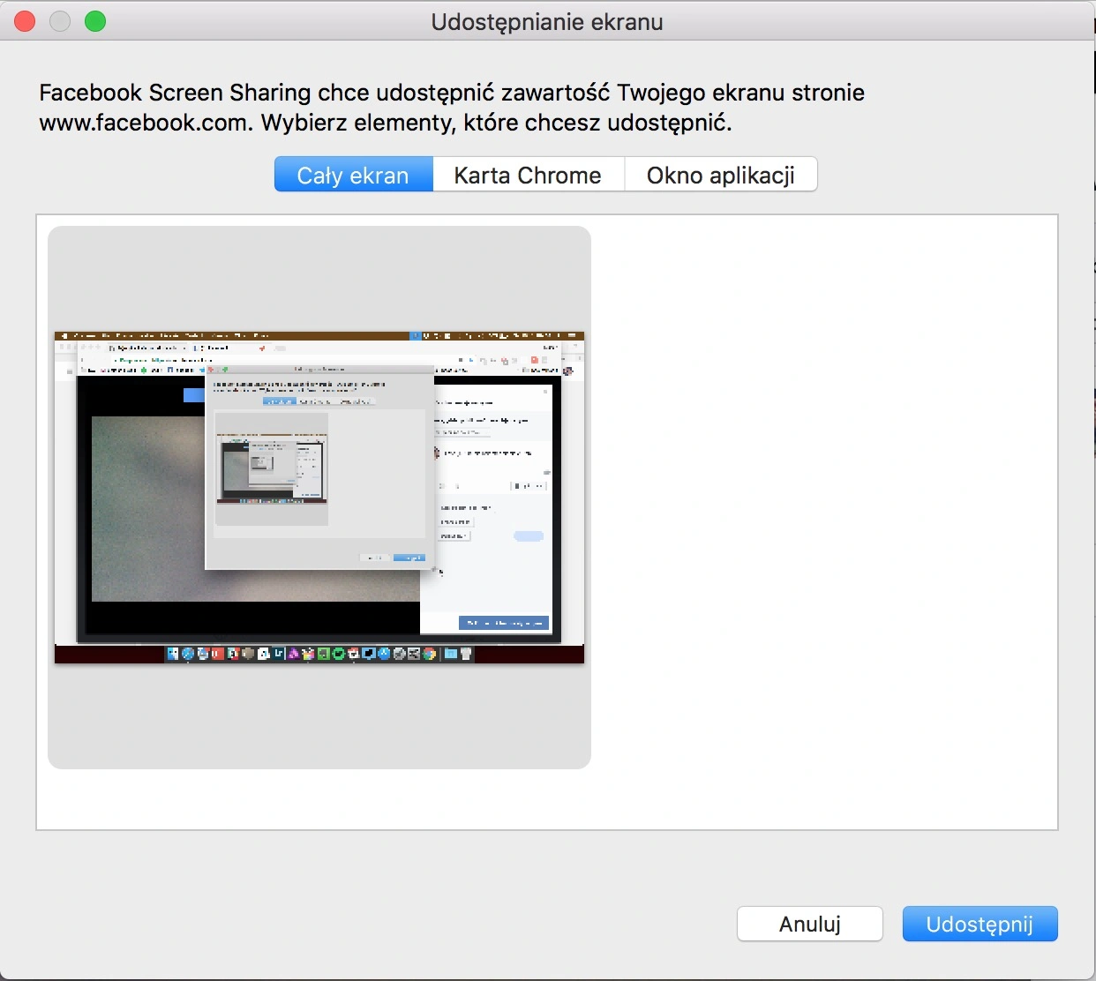Click the Anuluj button
The image size is (1096, 981).
pos(810,924)
